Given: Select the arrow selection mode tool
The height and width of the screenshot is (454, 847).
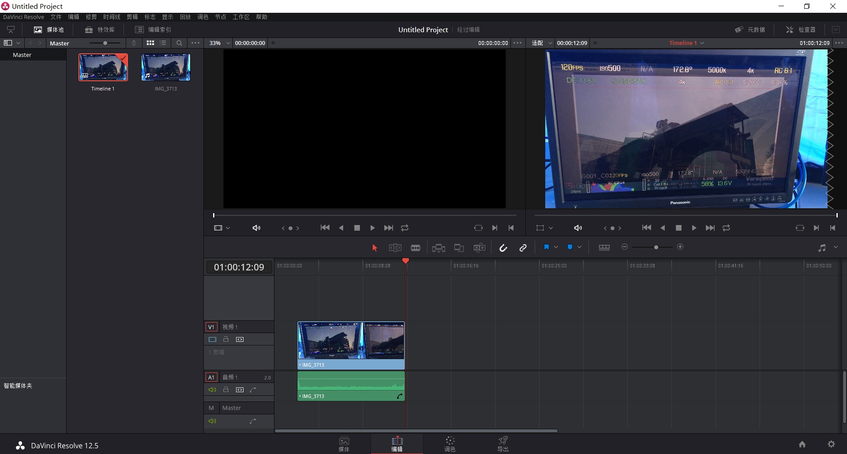Looking at the screenshot, I should tap(375, 248).
